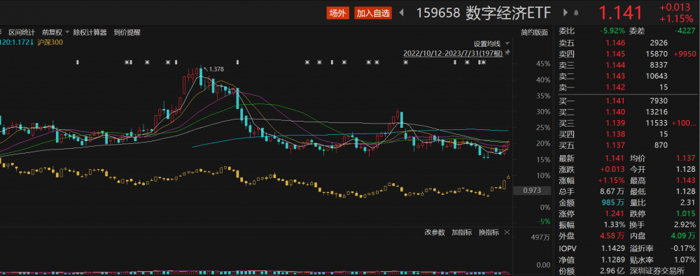Click the 溢折率 value -0.17%
Image resolution: width=700 pixels, height=276 pixels.
tap(684, 248)
